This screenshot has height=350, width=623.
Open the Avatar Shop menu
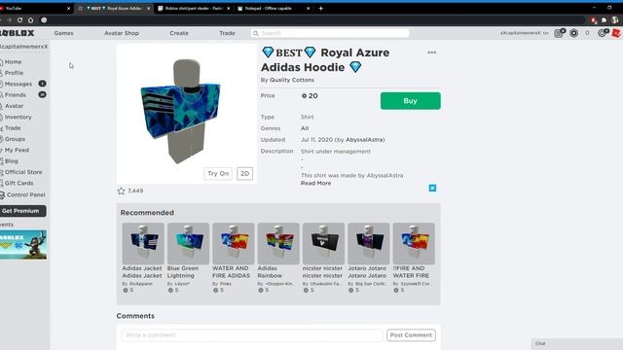(122, 33)
